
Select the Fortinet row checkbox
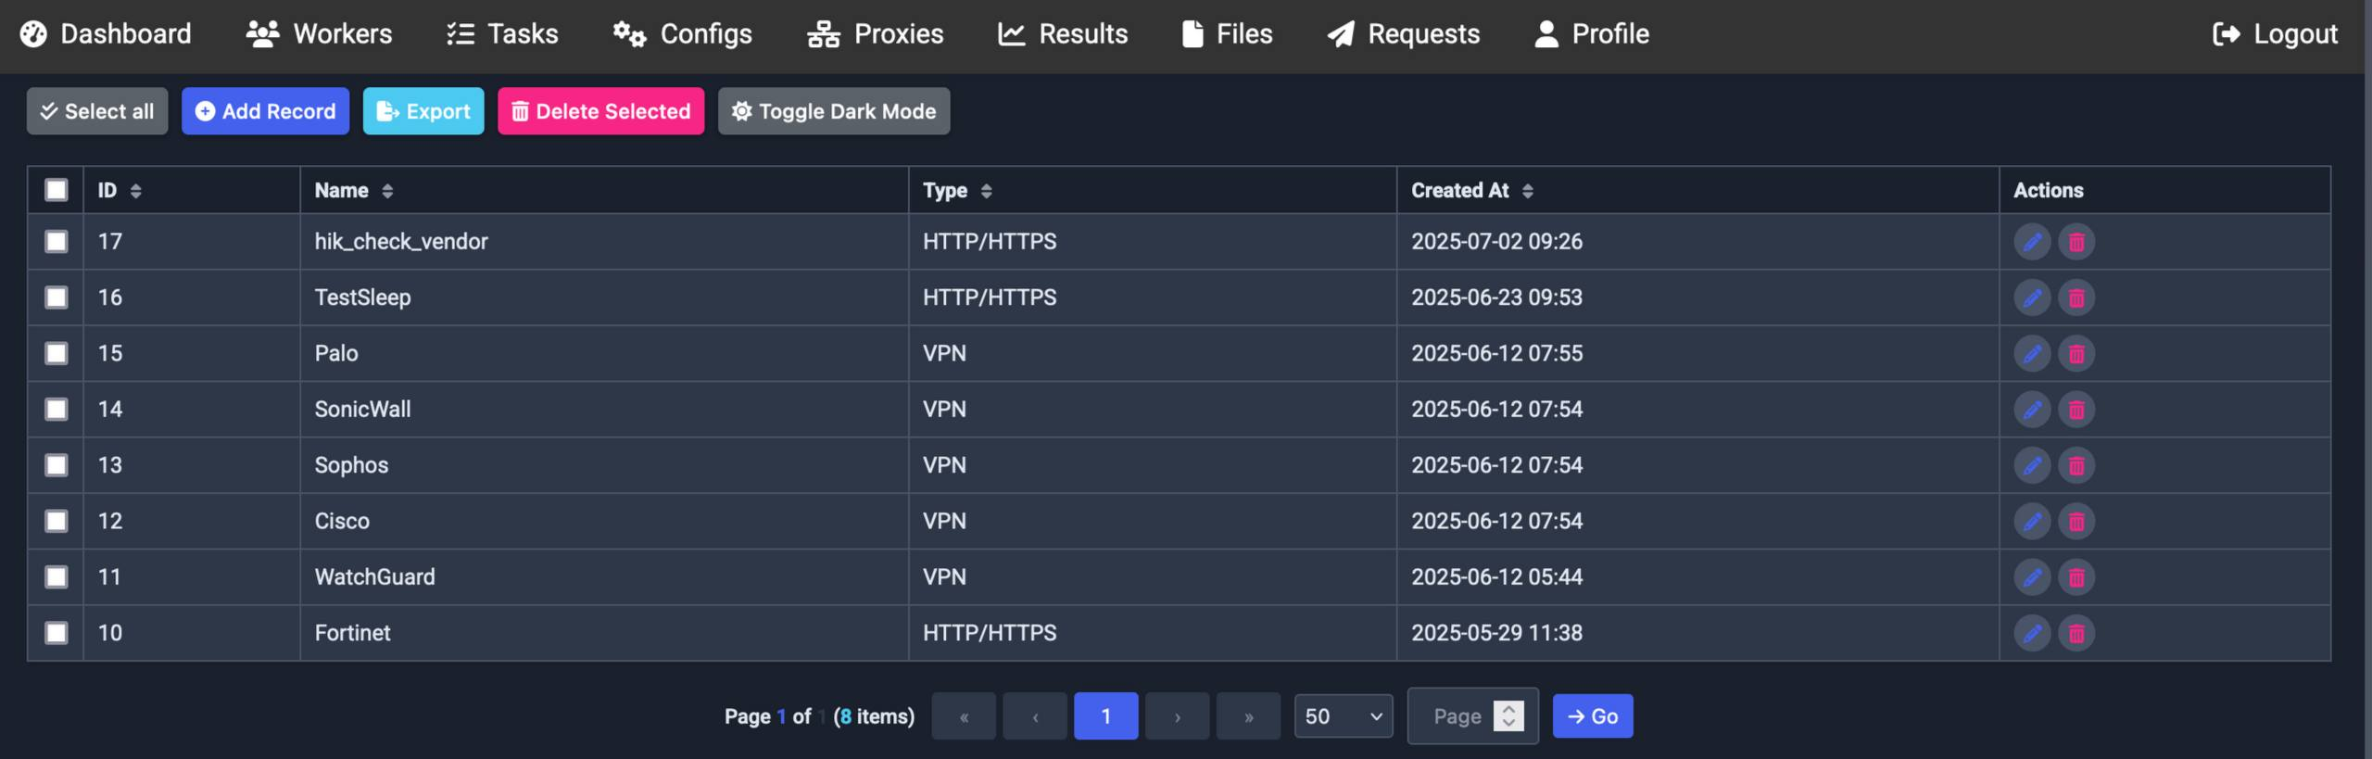57,633
